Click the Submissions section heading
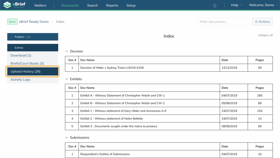The image size is (280, 158). click(x=80, y=138)
